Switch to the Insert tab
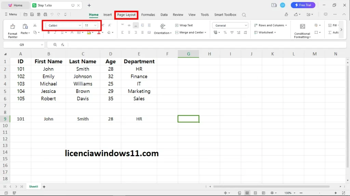The width and height of the screenshot is (350, 196). click(107, 15)
